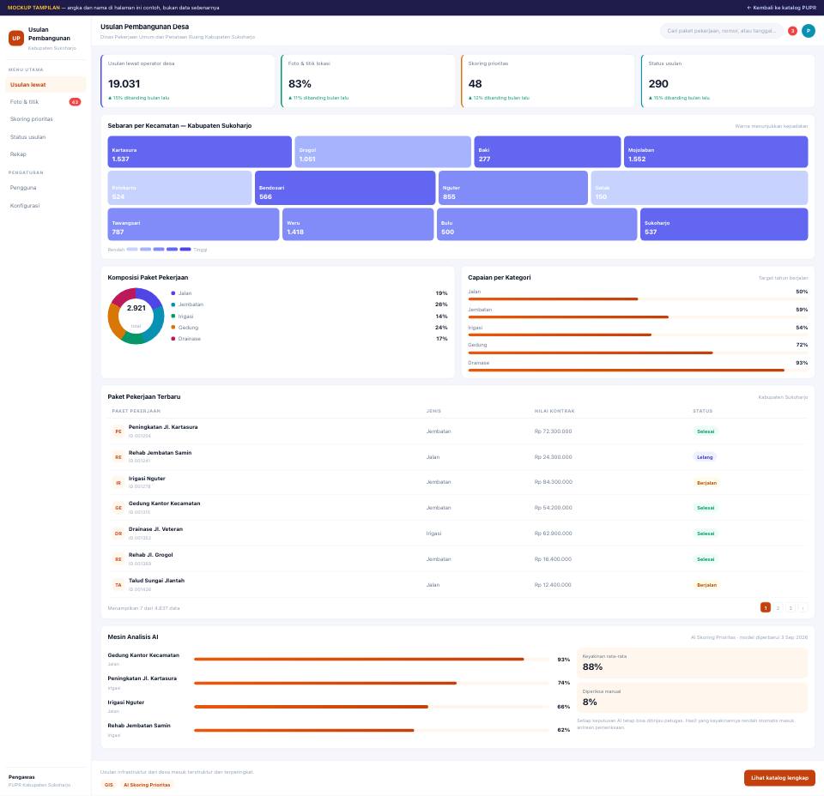Open Konfigurasi settings item

coord(45,206)
